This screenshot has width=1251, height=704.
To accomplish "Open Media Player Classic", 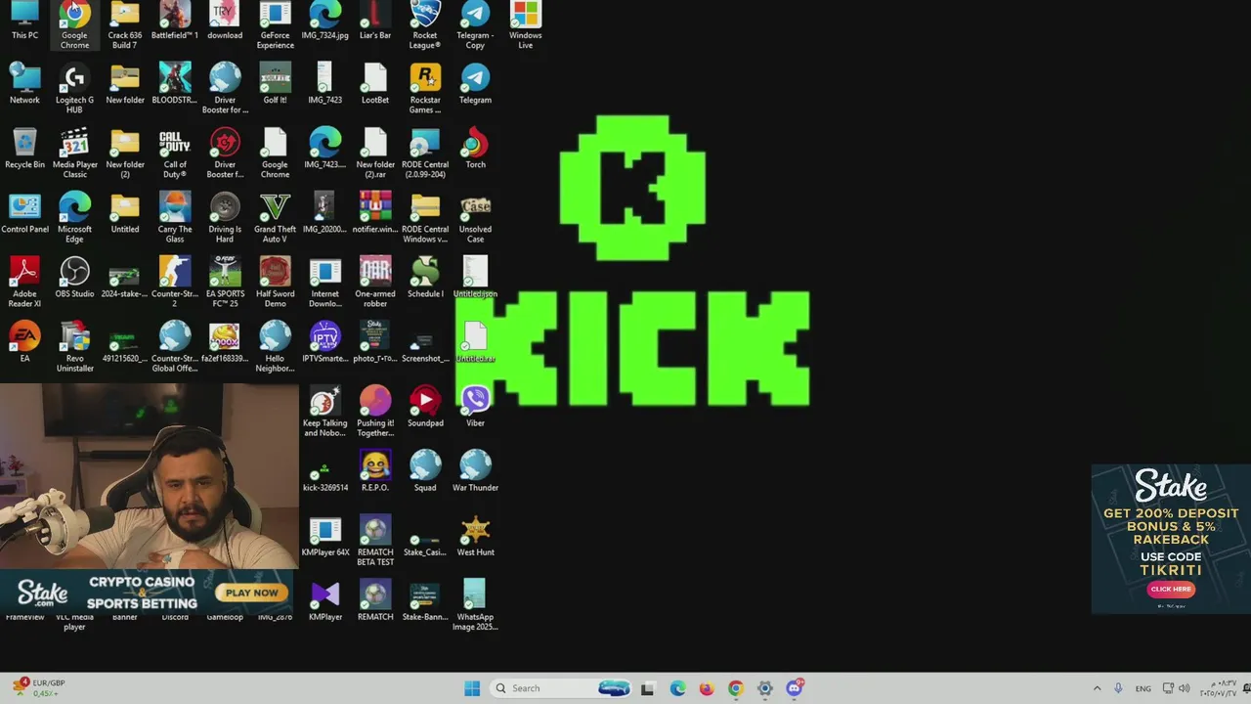I will 74,154.
